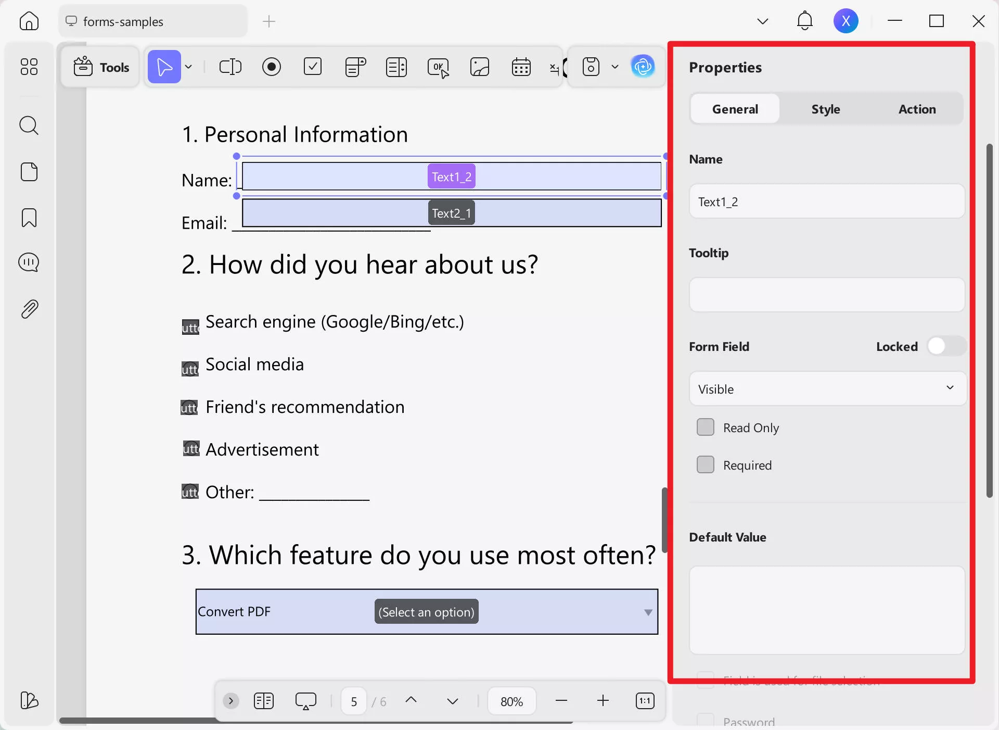The width and height of the screenshot is (999, 730).
Task: Expand the save icon dropdown arrow
Action: pos(616,67)
